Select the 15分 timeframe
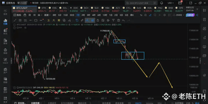 pyautogui.click(x=66, y=15)
